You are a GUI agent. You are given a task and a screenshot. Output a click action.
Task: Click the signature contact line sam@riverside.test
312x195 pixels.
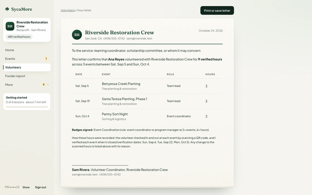pyautogui.click(x=96, y=175)
